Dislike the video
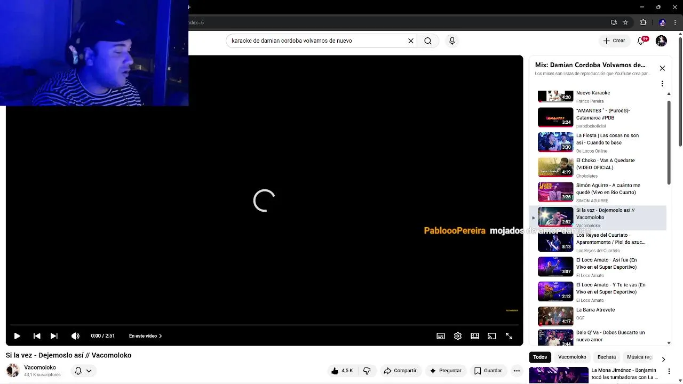Image resolution: width=683 pixels, height=384 pixels. tap(367, 371)
